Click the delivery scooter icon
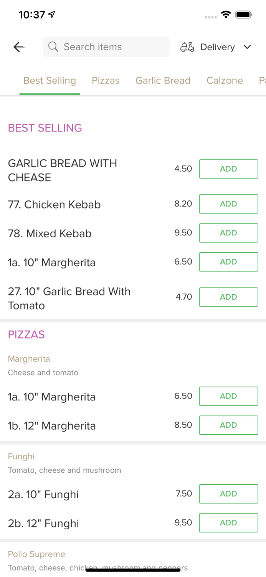The image size is (266, 577). pos(187,47)
